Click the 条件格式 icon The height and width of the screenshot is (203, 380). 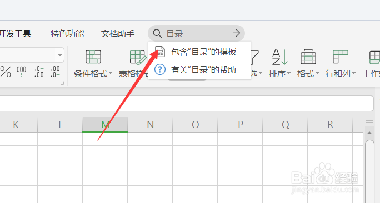[93, 57]
